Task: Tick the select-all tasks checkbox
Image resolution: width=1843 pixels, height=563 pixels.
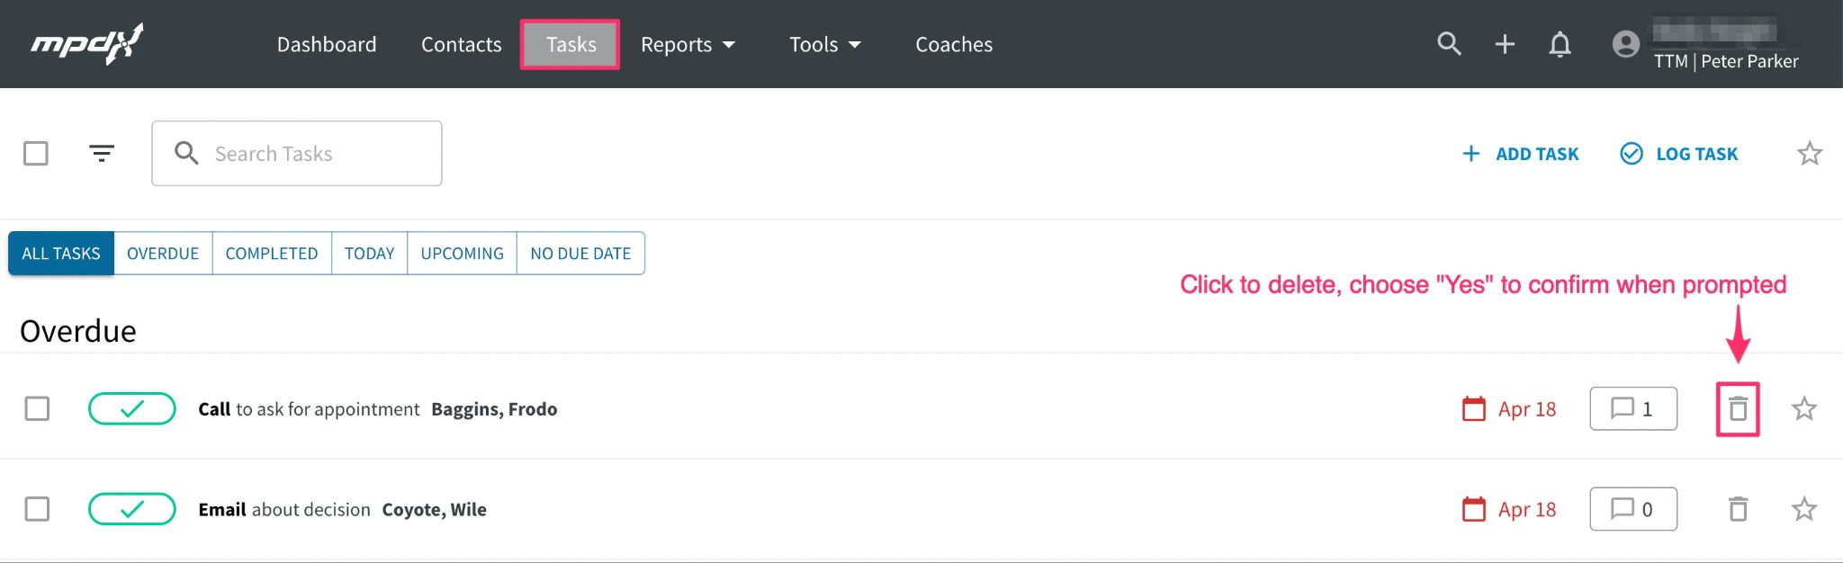Action: (36, 153)
